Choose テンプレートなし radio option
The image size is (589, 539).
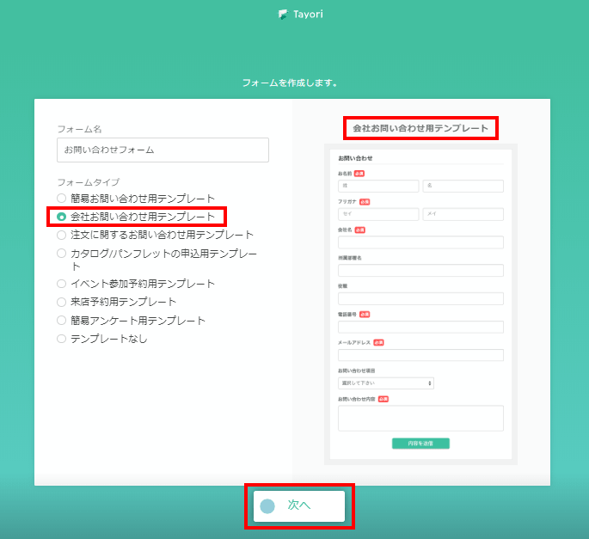pyautogui.click(x=62, y=339)
